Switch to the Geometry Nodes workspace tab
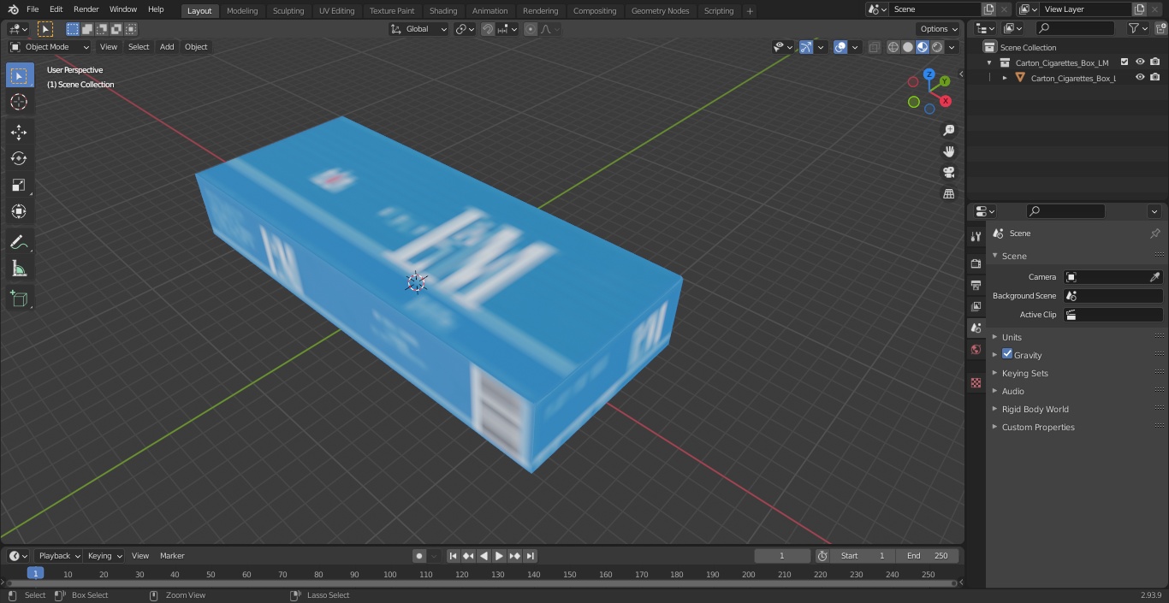The image size is (1169, 603). [660, 10]
